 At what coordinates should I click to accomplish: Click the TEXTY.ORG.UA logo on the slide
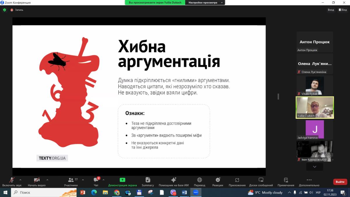pyautogui.click(x=52, y=158)
